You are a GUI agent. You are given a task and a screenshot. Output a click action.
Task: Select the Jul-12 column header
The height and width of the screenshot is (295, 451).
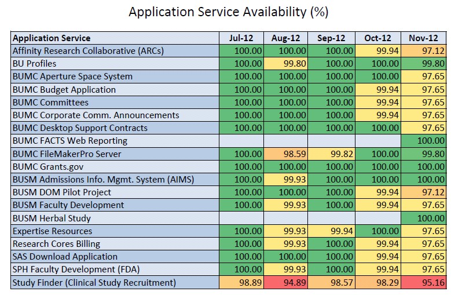[x=241, y=38]
